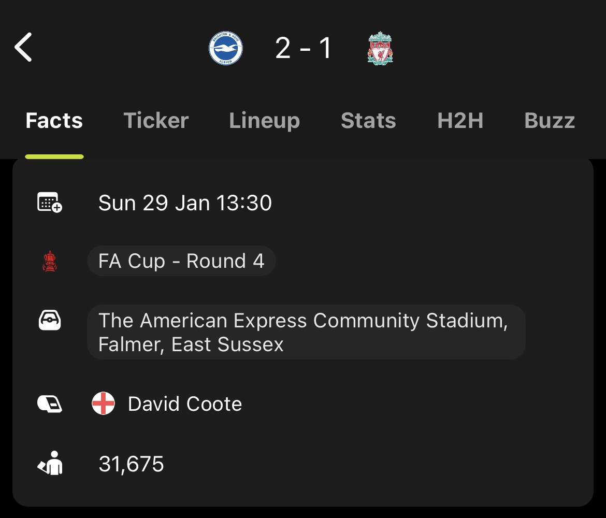Open the H2H tab
Image resolution: width=606 pixels, height=518 pixels.
coord(460,121)
